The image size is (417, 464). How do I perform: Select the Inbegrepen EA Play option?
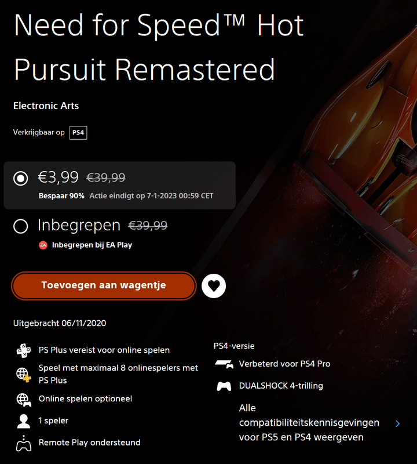(21, 226)
